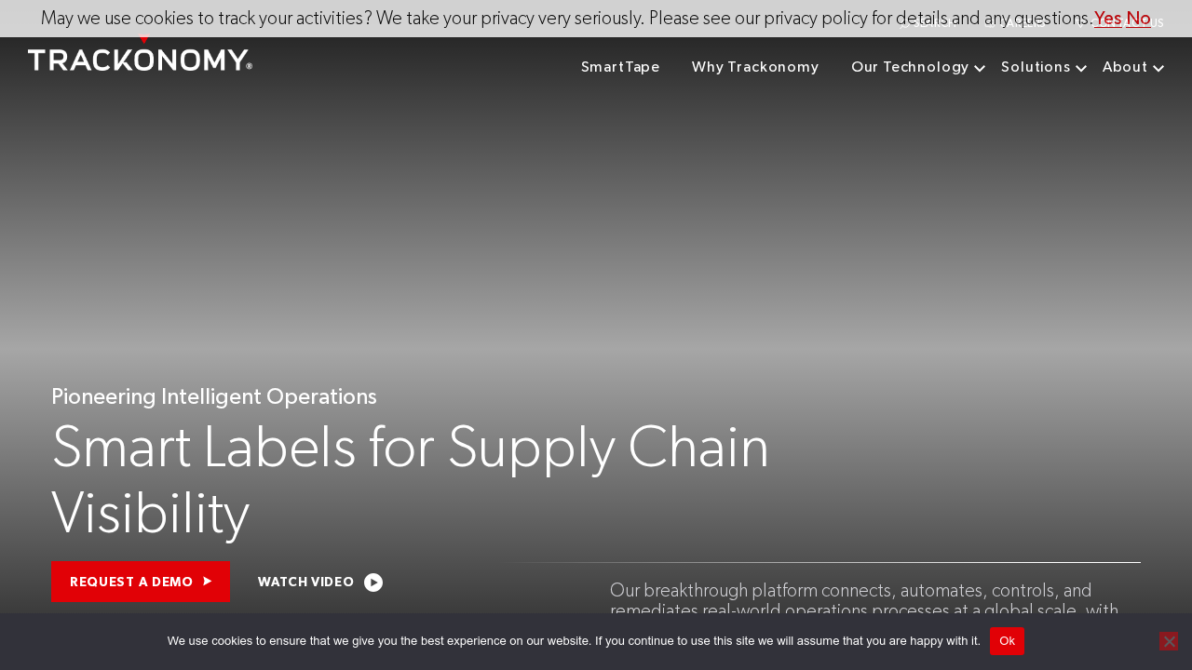Open the About menu
Viewport: 1192px width, 670px height.
(1124, 67)
